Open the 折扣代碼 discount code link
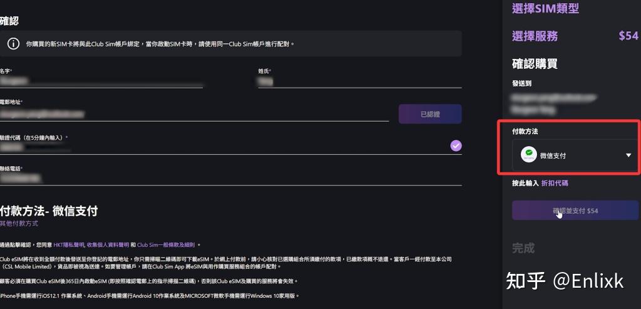Screen dimensions: 641x309 point(555,184)
